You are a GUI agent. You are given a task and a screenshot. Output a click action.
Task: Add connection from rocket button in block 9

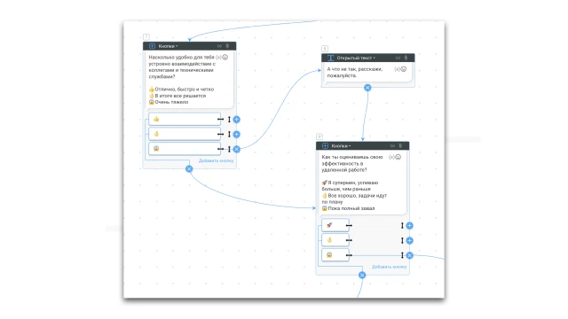(x=409, y=226)
